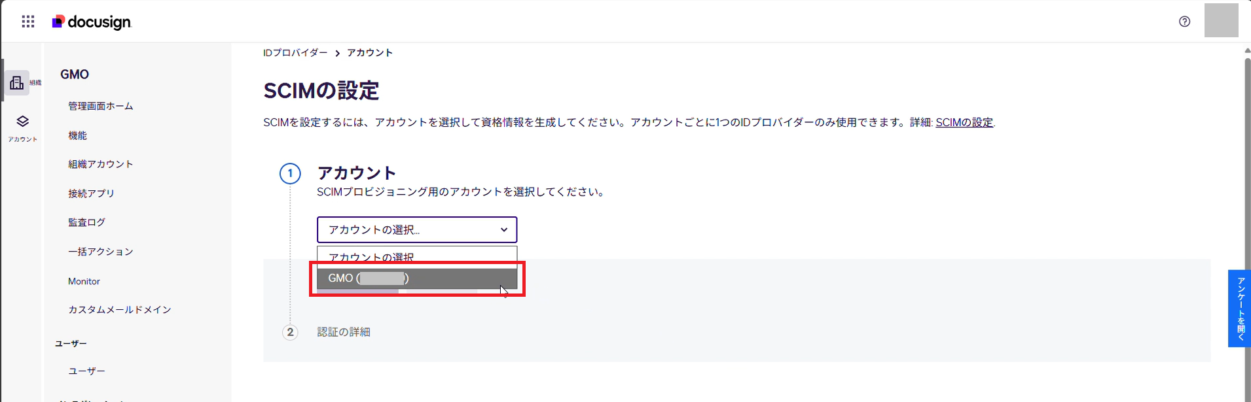Open the app launcher grid icon
This screenshot has width=1251, height=402.
click(28, 22)
